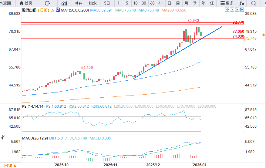Switch to the tick timeframe

[x=93, y=3]
